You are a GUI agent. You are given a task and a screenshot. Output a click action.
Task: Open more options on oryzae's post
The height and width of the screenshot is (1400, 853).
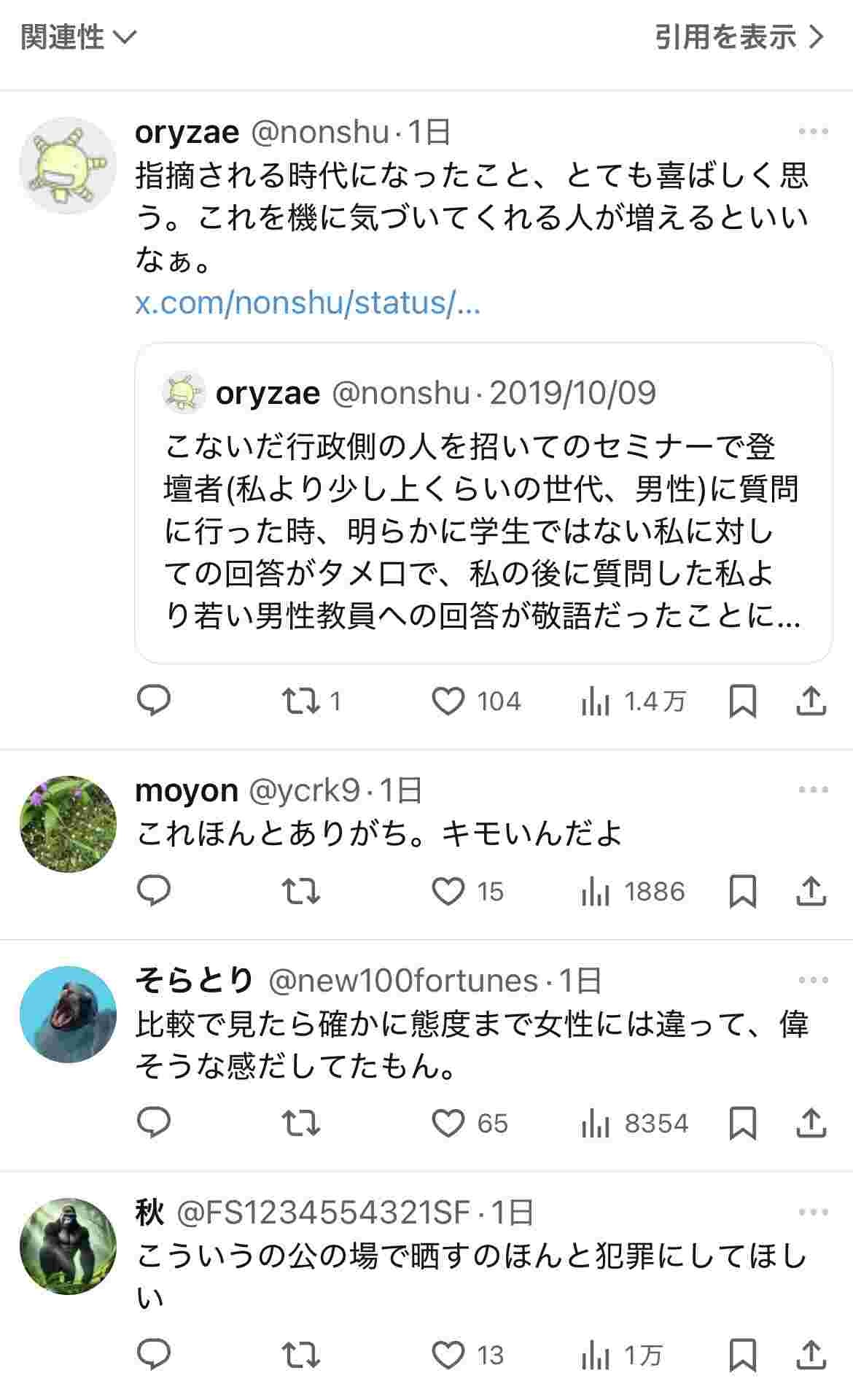tap(813, 132)
